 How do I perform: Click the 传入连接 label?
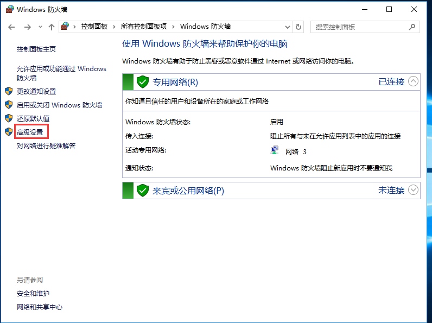pyautogui.click(x=139, y=136)
